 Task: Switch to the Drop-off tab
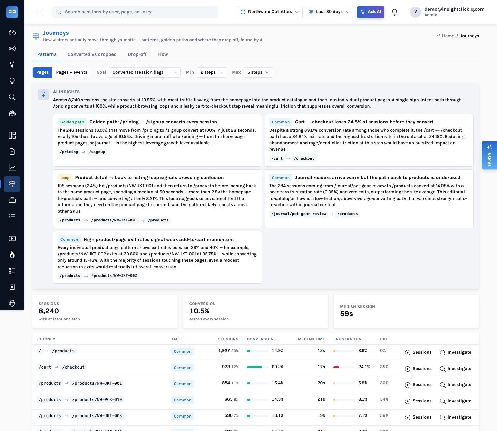tap(137, 54)
